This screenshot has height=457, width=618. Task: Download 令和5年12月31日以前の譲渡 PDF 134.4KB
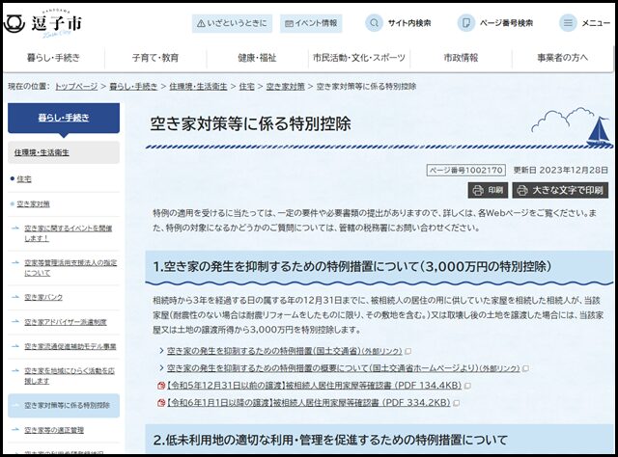point(314,386)
